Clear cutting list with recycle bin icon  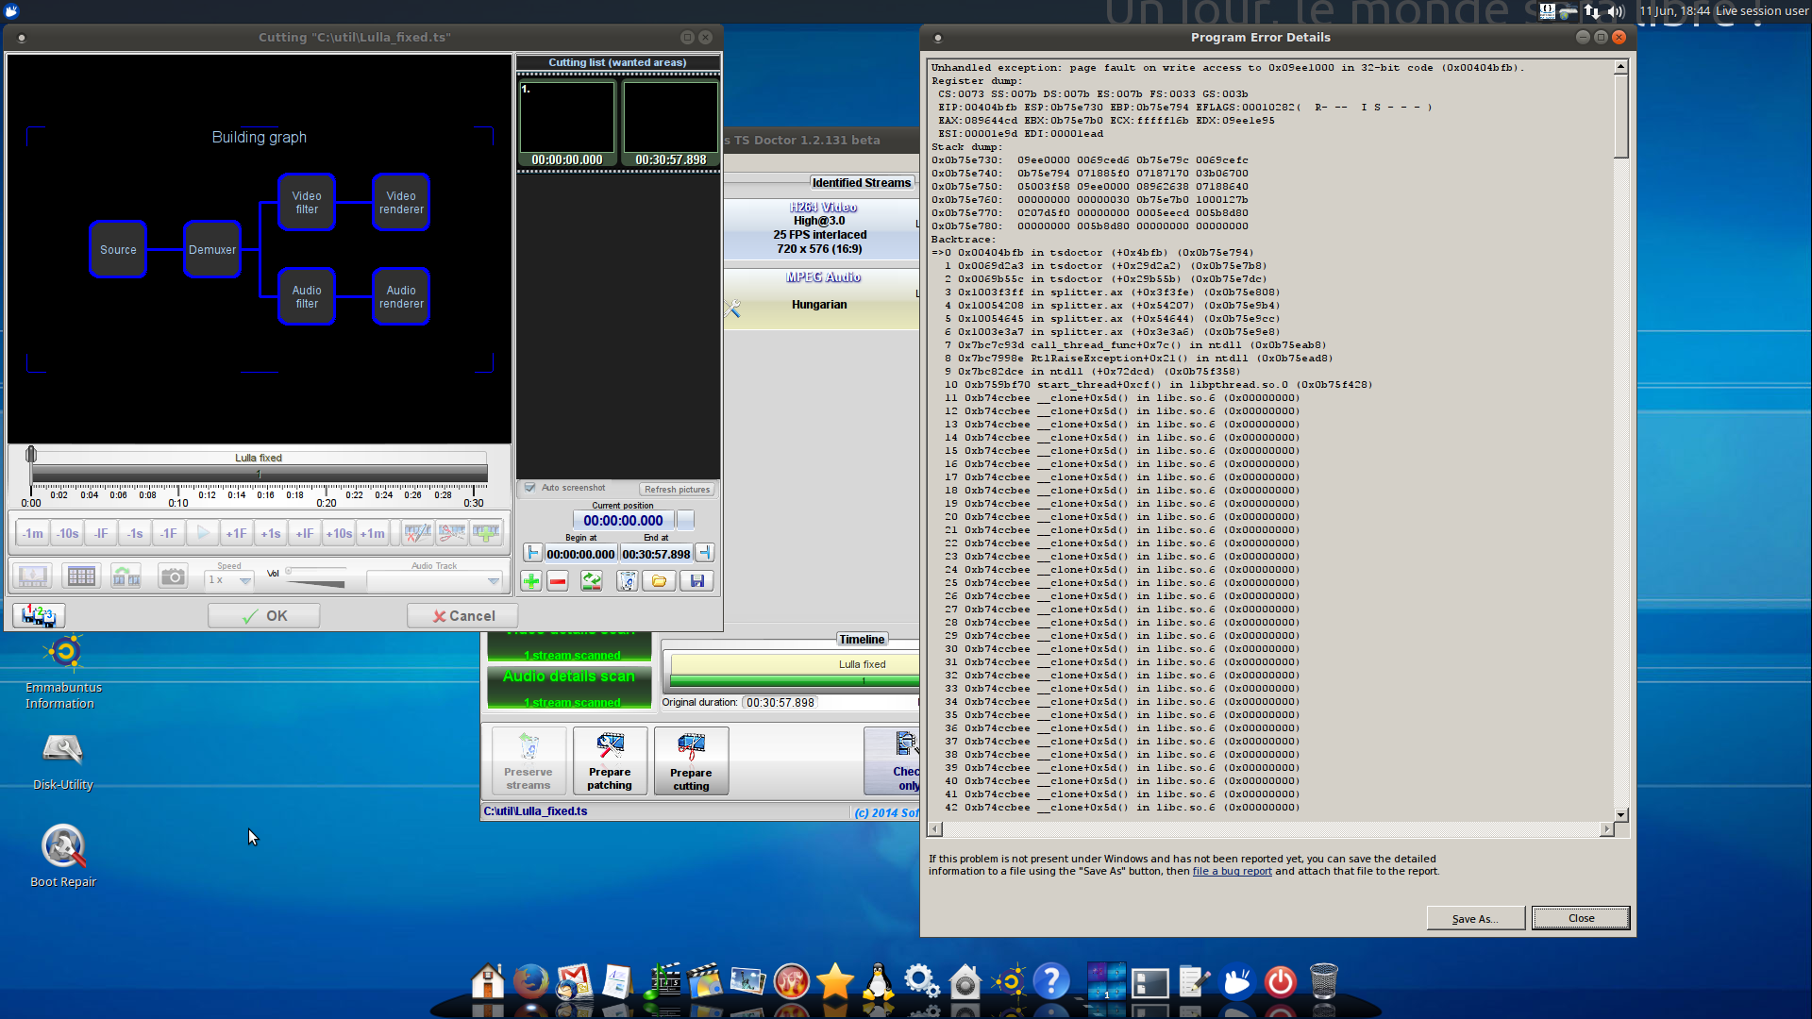pyautogui.click(x=627, y=581)
